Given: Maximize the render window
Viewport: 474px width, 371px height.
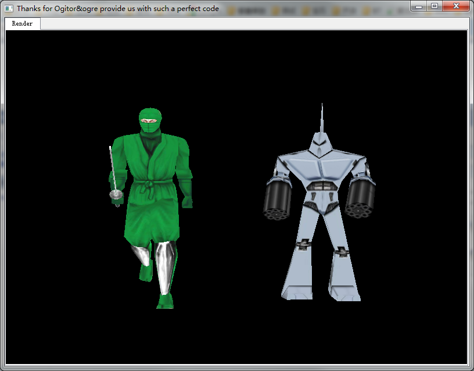Looking at the screenshot, I should coord(435,6).
